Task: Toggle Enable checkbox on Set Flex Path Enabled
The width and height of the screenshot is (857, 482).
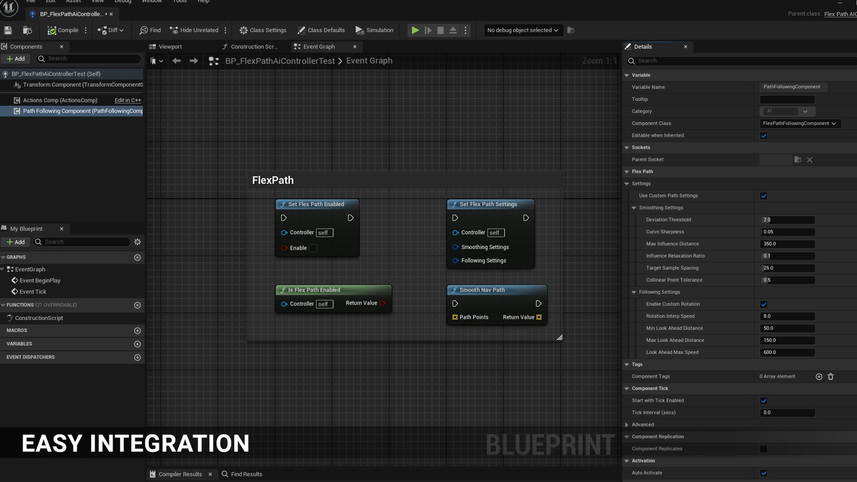Action: click(x=313, y=248)
